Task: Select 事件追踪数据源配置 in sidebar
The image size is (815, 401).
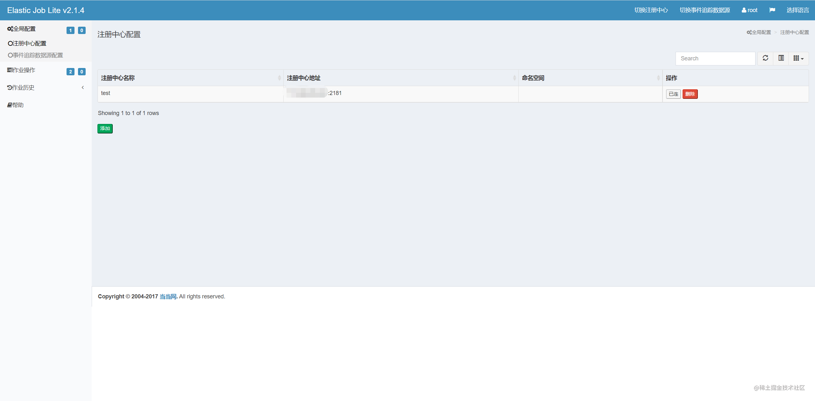Action: (36, 55)
